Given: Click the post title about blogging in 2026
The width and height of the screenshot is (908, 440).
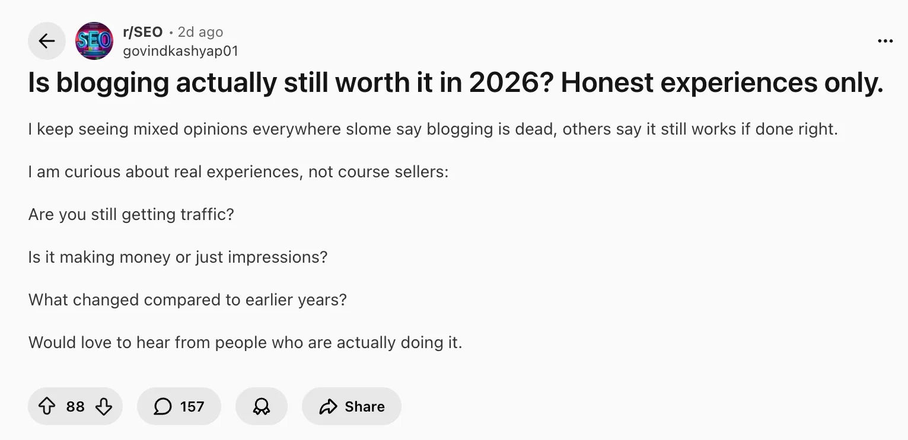Looking at the screenshot, I should click(x=455, y=83).
